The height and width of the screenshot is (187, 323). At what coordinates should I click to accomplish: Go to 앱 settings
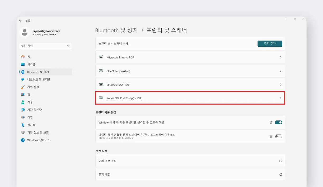point(45,95)
